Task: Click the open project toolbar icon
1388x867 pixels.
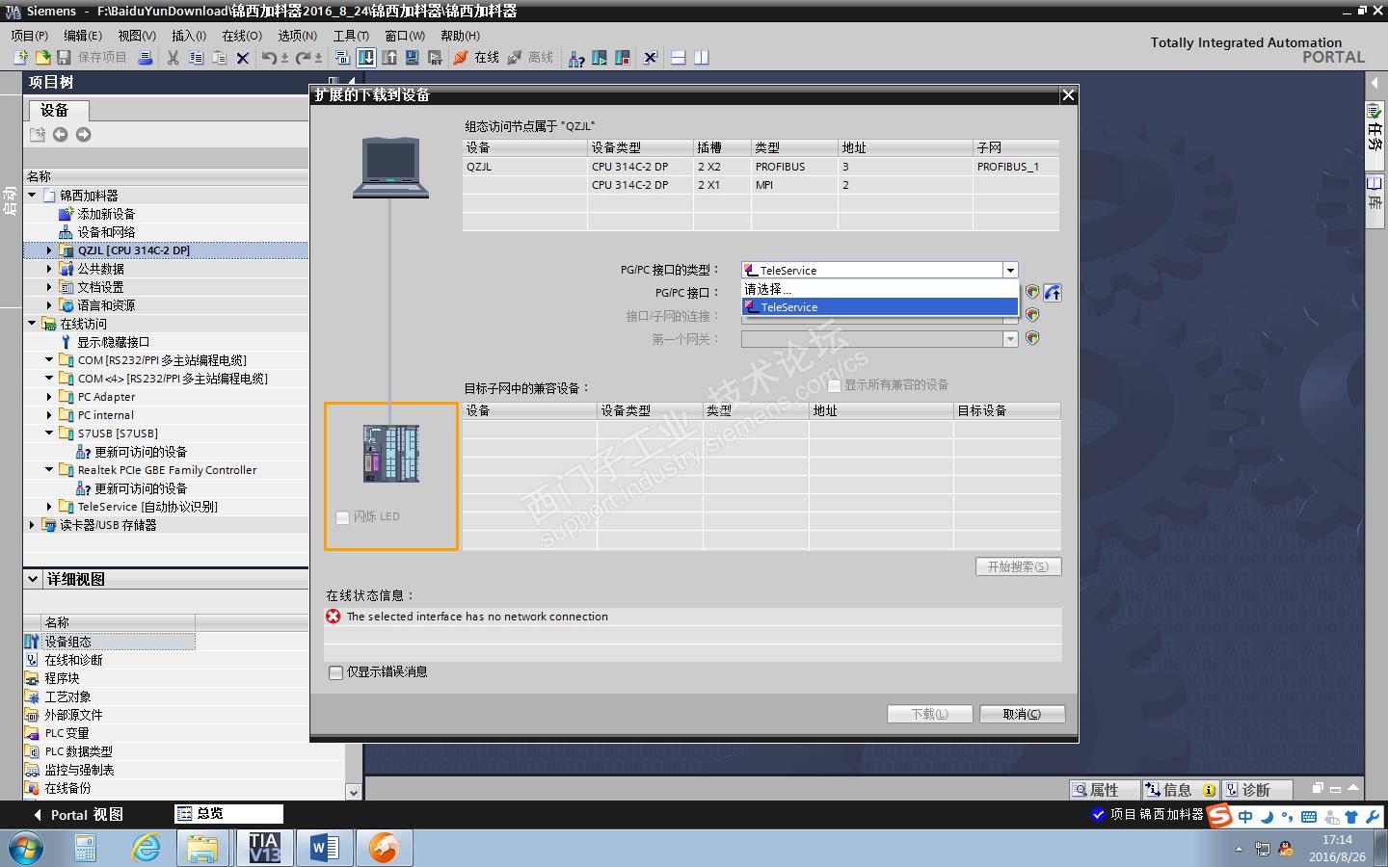Action: [x=42, y=58]
